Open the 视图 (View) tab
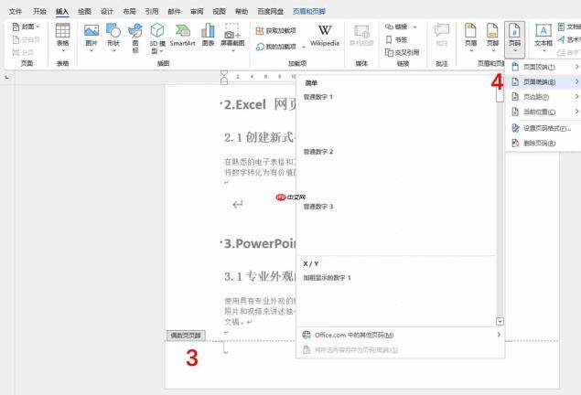Screen dimensions: 581x395 pyautogui.click(x=219, y=12)
